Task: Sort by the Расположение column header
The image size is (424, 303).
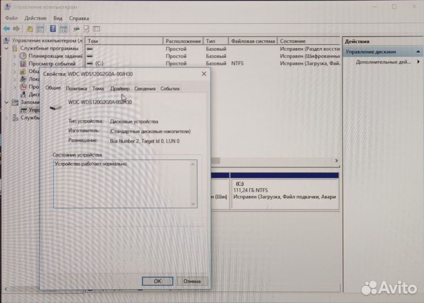Action: click(x=183, y=41)
